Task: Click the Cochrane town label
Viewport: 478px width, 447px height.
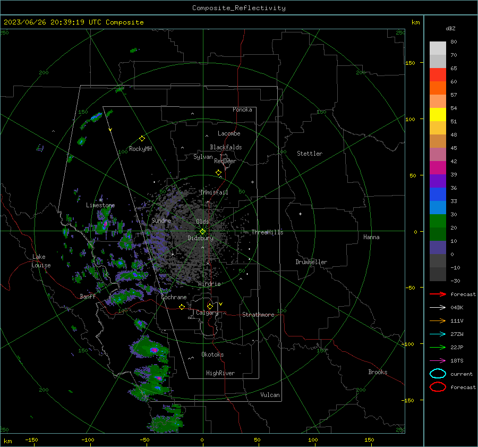Action: 174,297
